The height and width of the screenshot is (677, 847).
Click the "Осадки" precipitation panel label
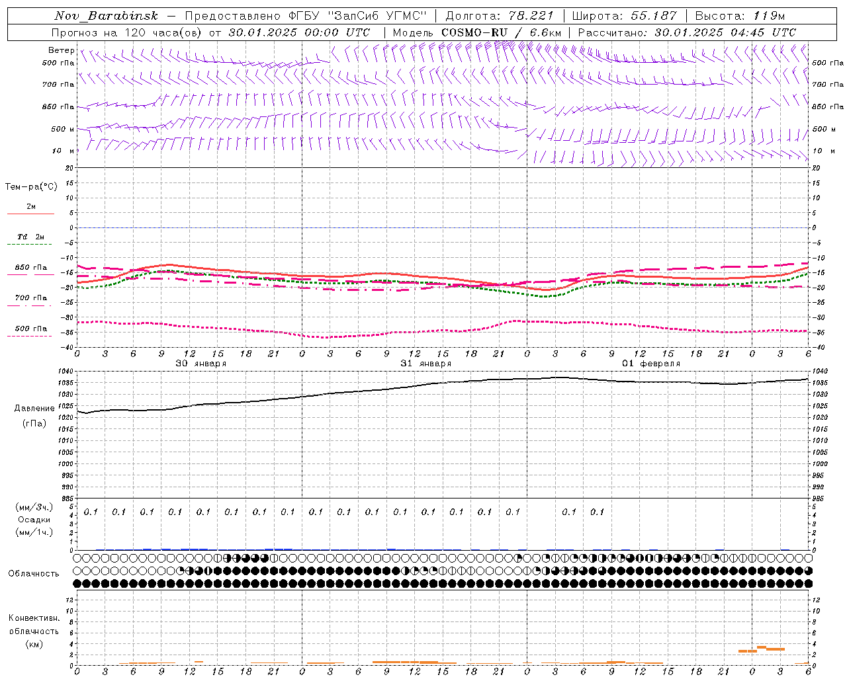point(34,520)
